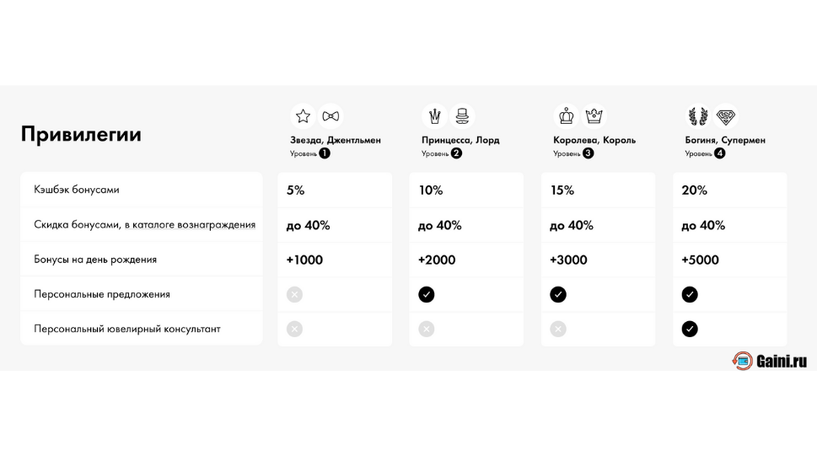Viewport: 817px width, 456px height.
Task: Click the Gaini.ru logo icon
Action: coord(743,361)
